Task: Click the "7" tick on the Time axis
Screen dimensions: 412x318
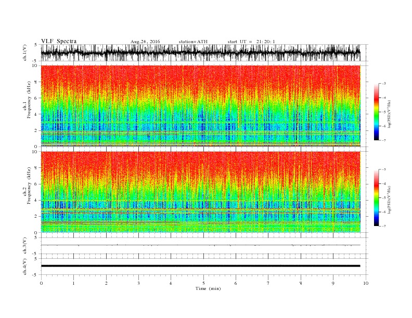Action: tap(268, 283)
